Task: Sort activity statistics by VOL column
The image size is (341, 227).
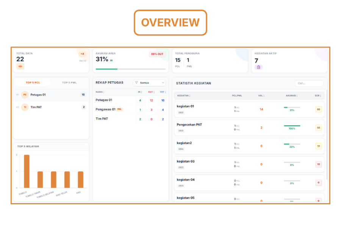Action: 261,96
